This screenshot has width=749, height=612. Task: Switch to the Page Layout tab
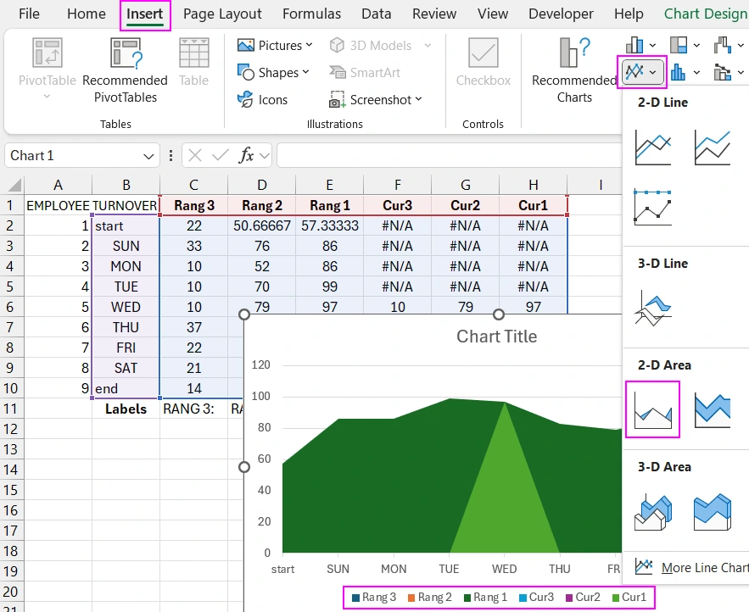pyautogui.click(x=222, y=14)
